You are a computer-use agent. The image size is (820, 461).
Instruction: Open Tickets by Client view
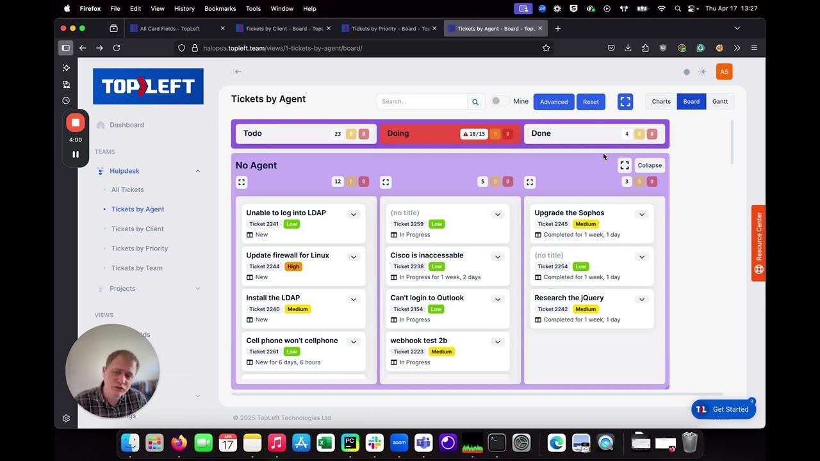[x=137, y=229]
